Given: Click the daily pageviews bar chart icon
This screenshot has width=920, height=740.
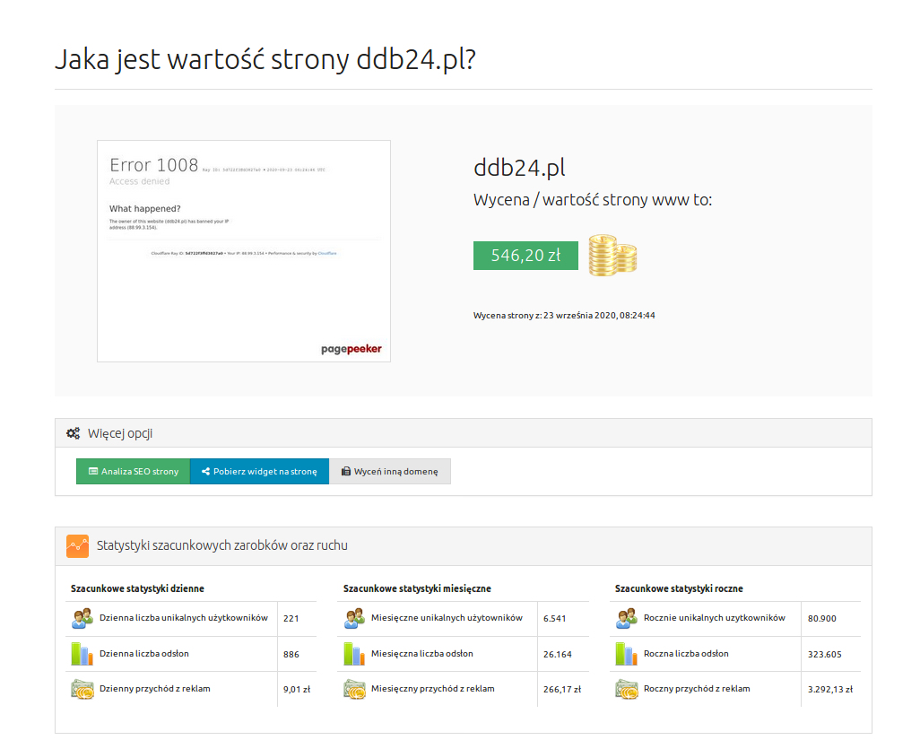Looking at the screenshot, I should click(82, 654).
